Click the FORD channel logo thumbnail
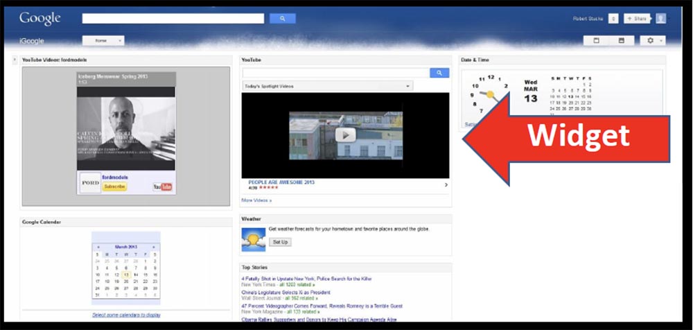 click(x=91, y=183)
